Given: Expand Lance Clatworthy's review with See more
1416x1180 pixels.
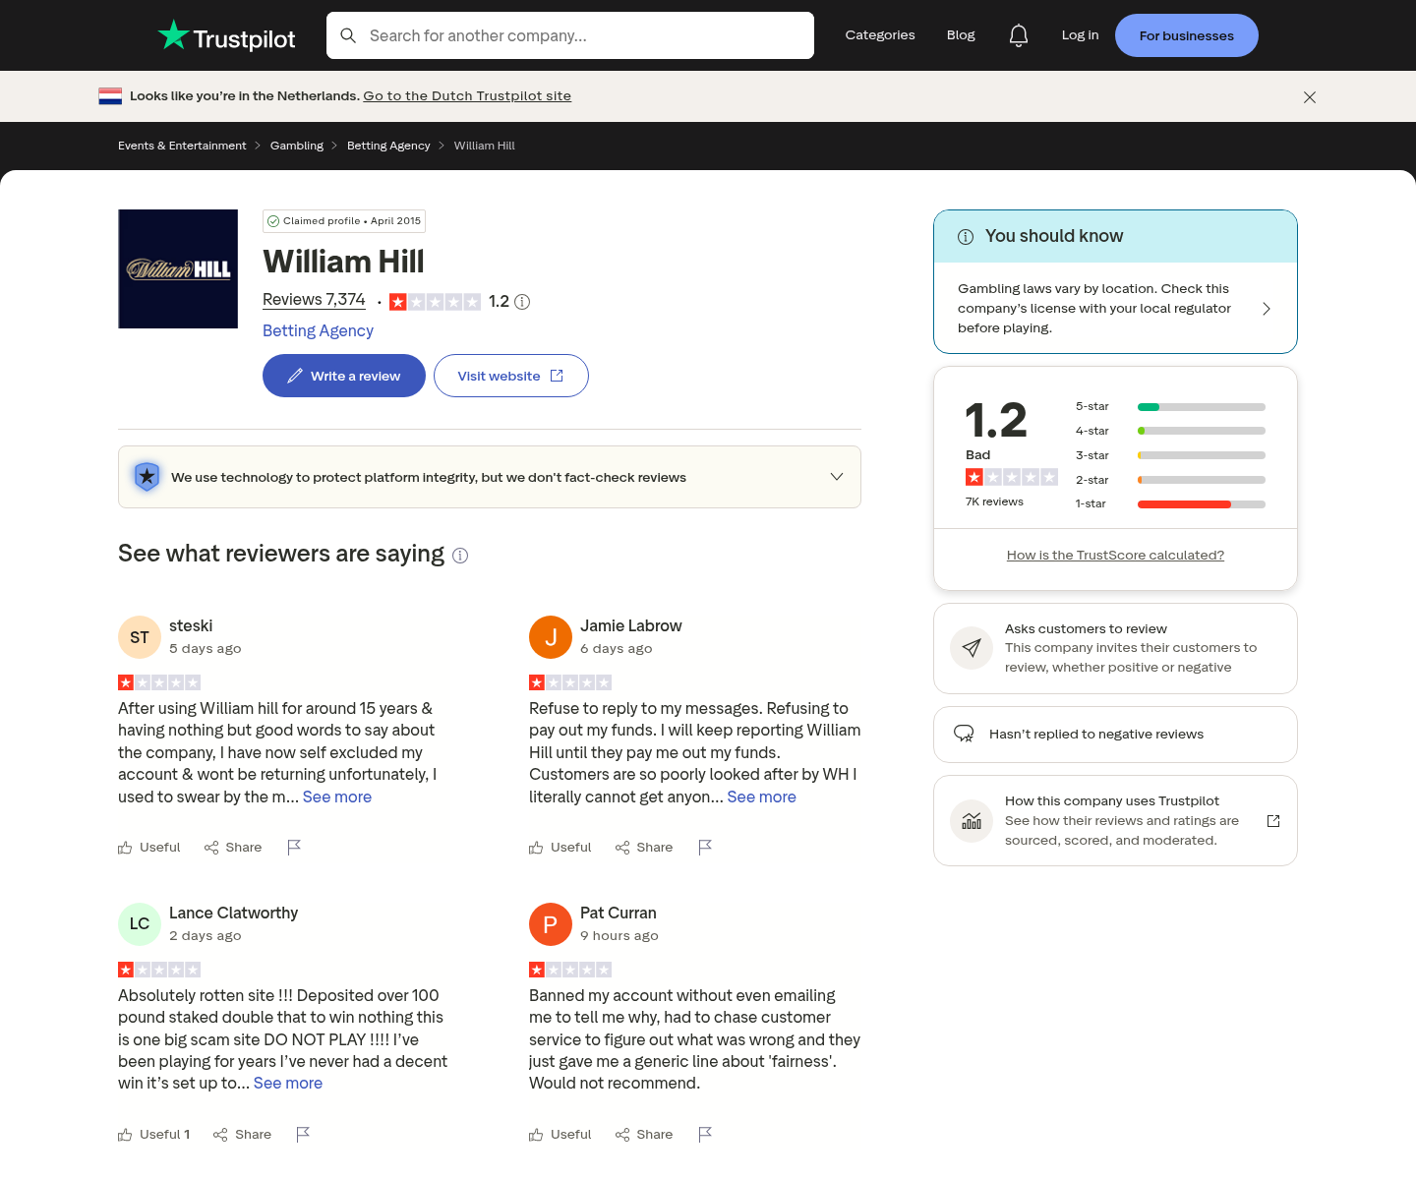Looking at the screenshot, I should [x=288, y=1084].
